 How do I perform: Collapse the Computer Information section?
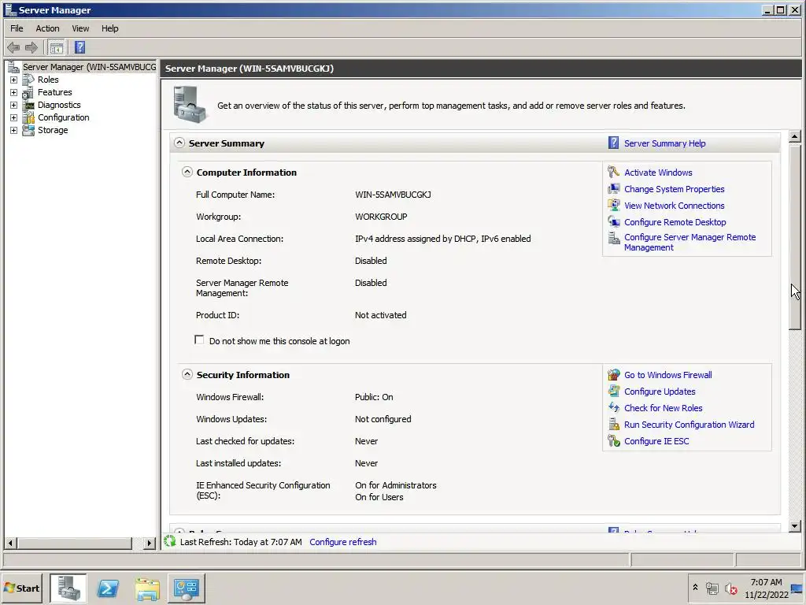[187, 172]
